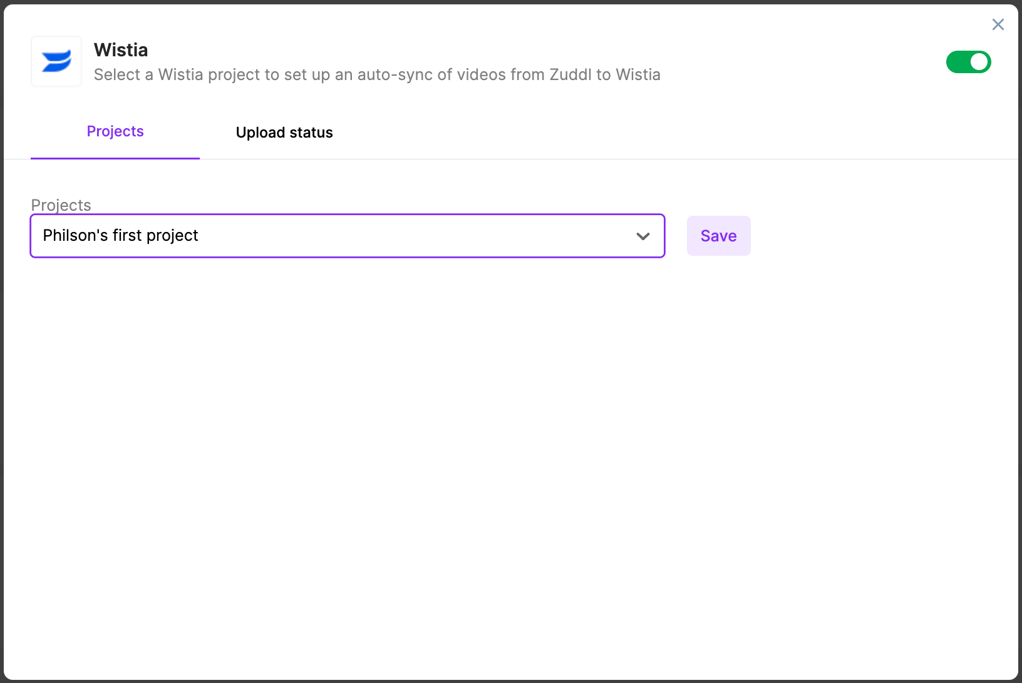Select the Projects tab

(115, 131)
